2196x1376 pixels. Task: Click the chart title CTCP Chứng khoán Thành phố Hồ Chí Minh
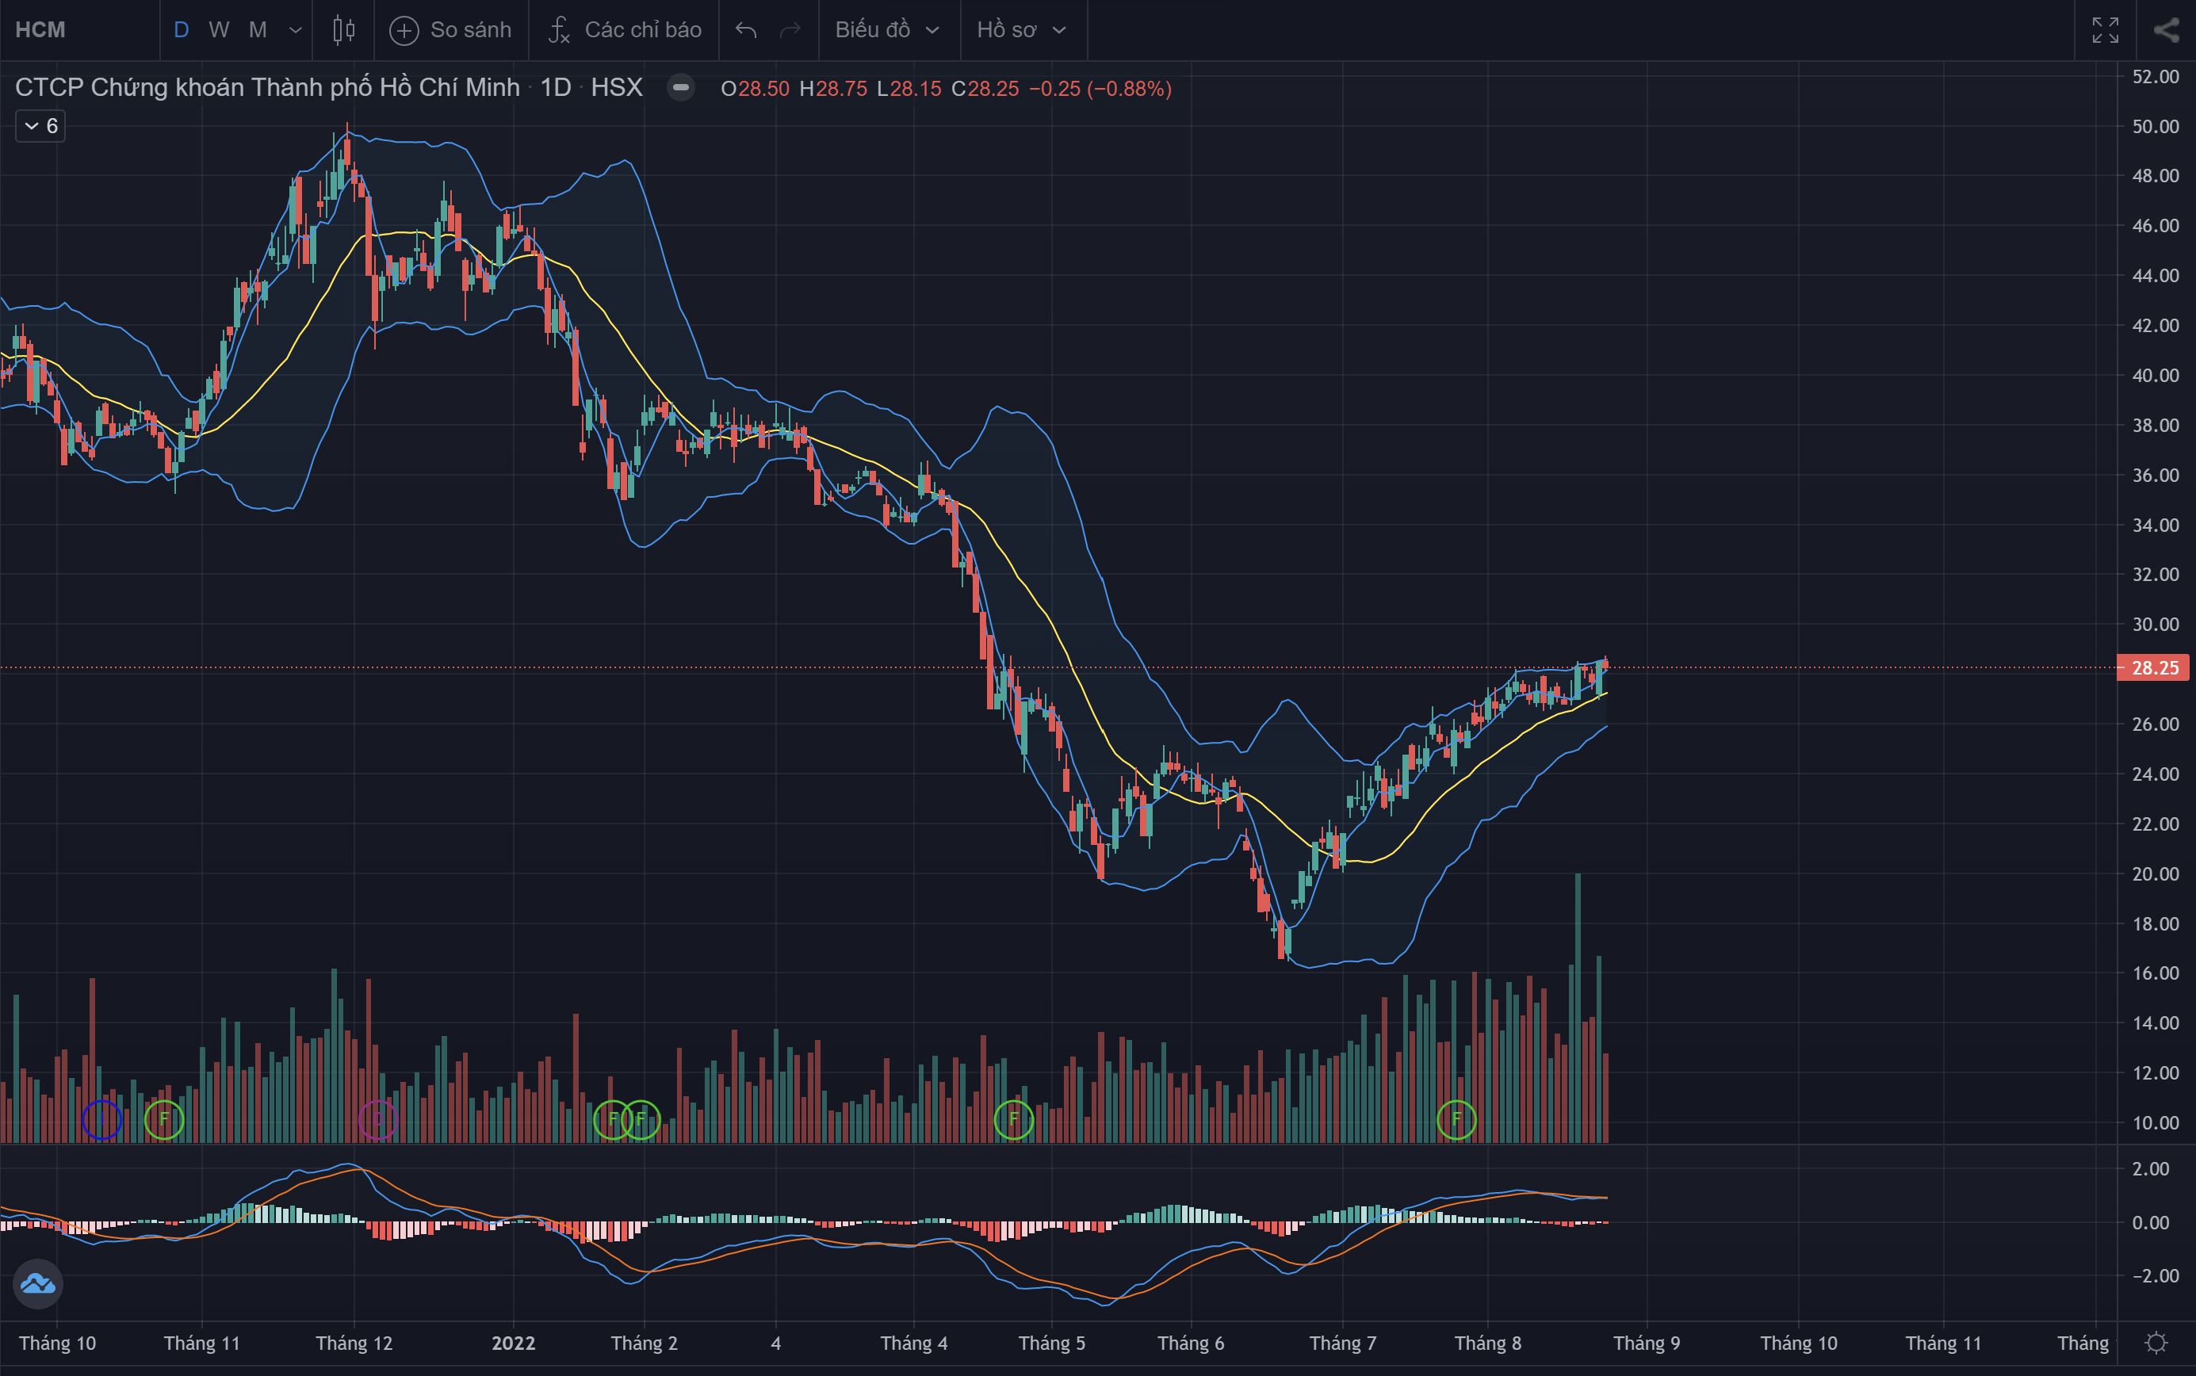click(267, 87)
